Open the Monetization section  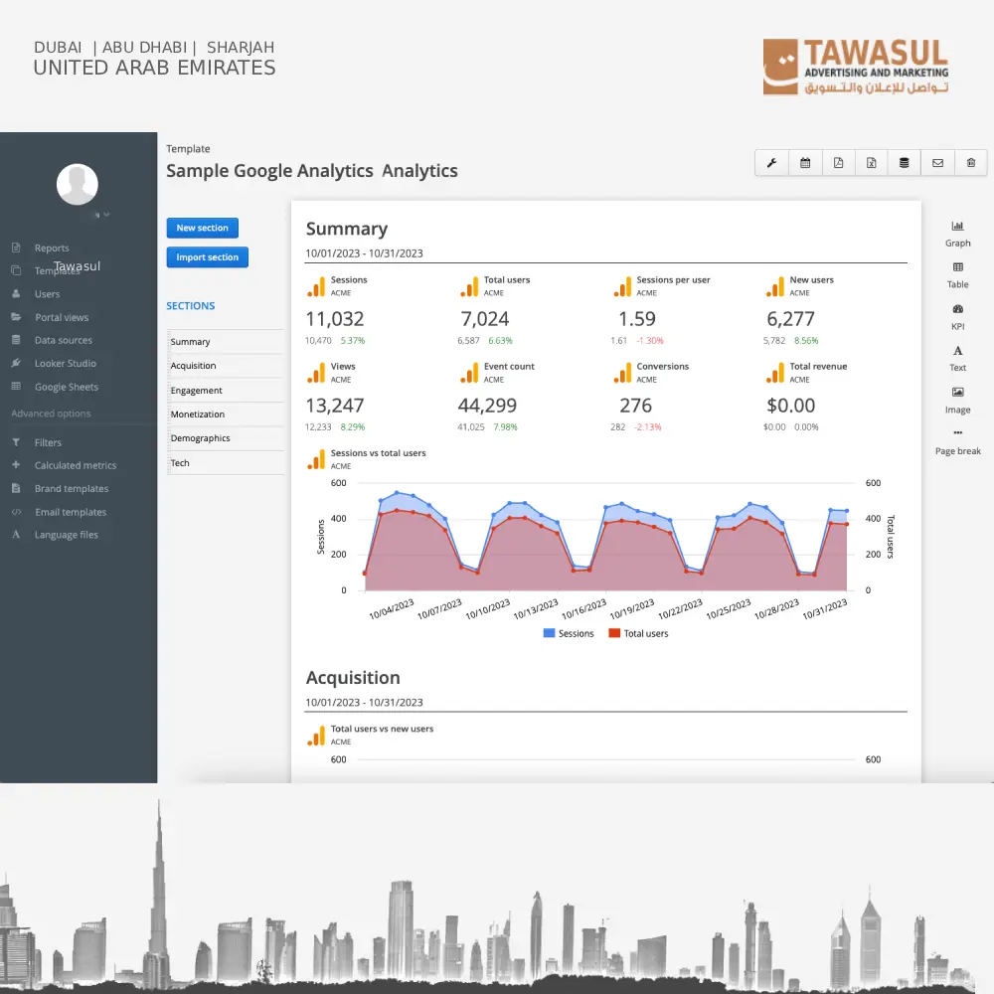196,414
